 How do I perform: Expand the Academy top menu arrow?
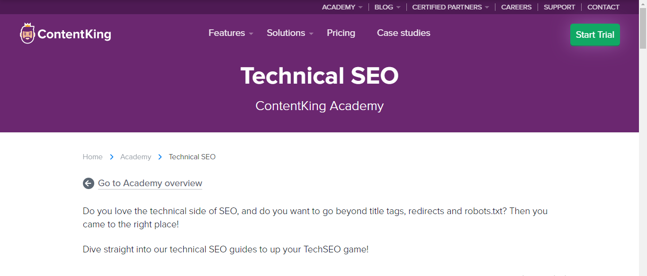tap(360, 8)
